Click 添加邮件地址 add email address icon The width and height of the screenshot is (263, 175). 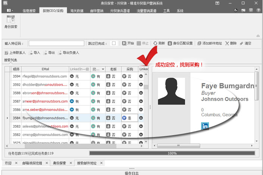(x=199, y=43)
